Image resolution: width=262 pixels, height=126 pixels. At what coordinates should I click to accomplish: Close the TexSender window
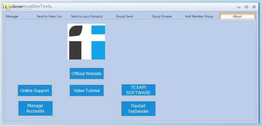click(254, 7)
